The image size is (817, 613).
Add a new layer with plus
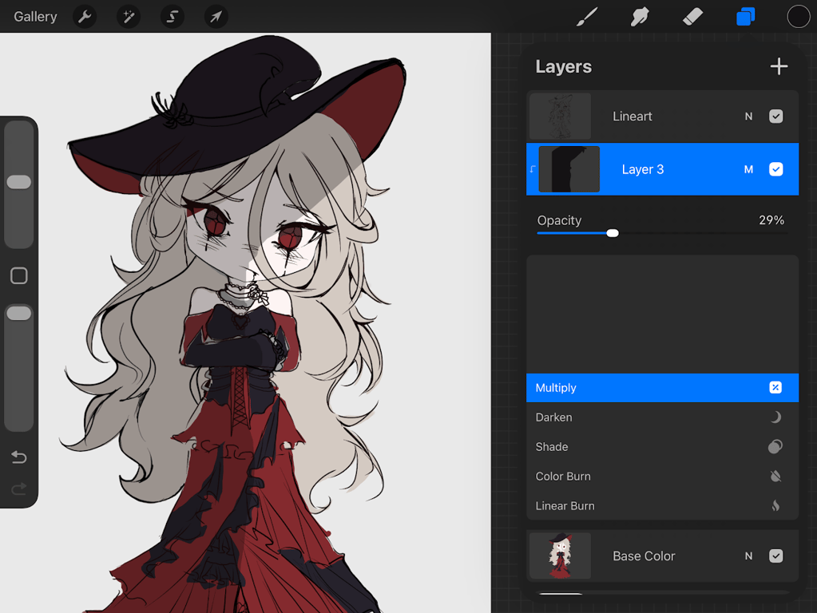click(779, 66)
